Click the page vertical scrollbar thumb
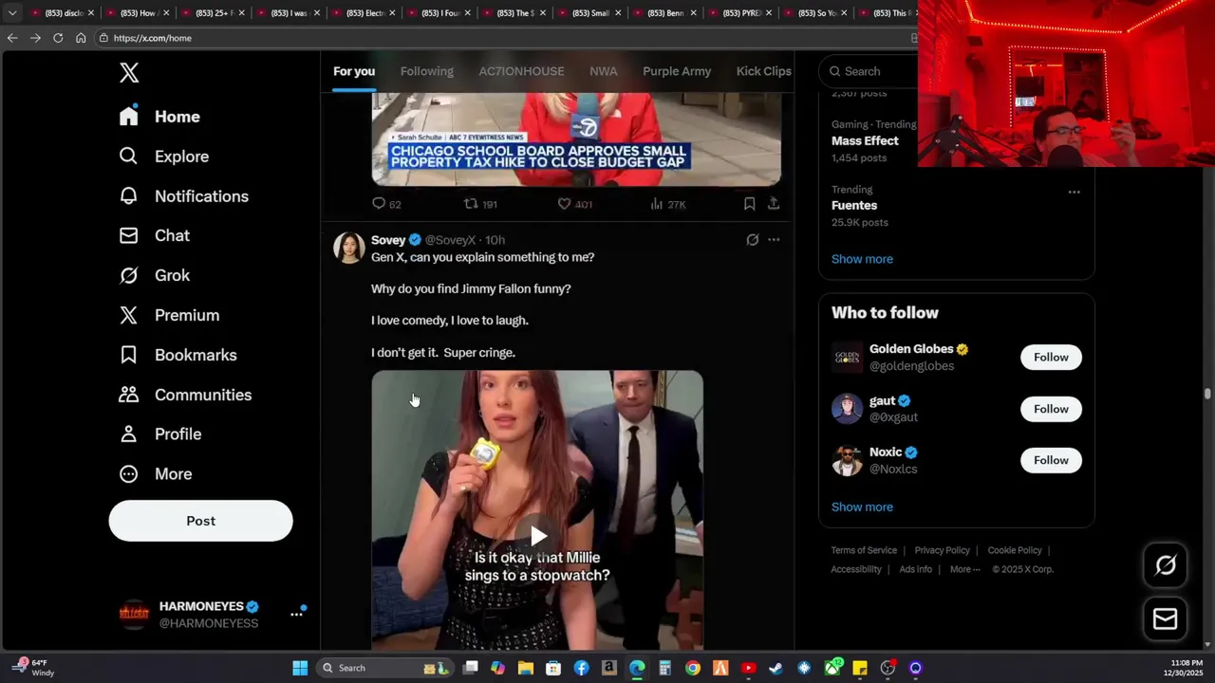1215x683 pixels. (1207, 394)
